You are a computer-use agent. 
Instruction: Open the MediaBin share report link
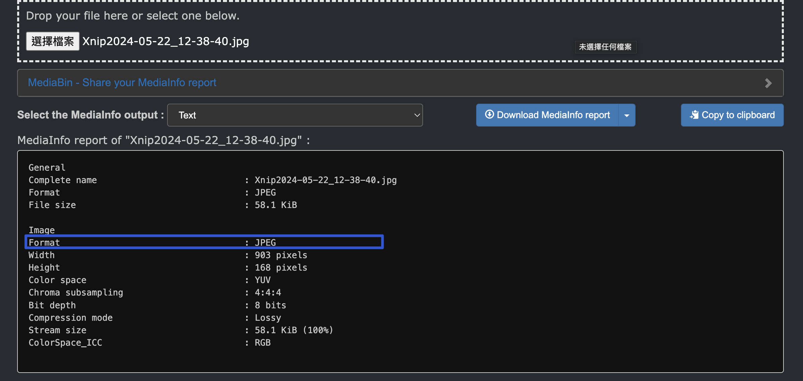pyautogui.click(x=122, y=82)
